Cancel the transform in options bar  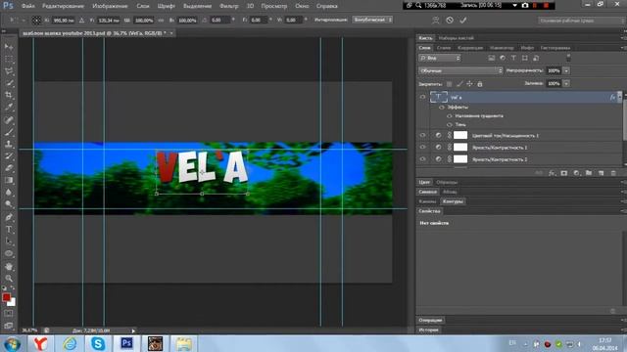click(450, 20)
